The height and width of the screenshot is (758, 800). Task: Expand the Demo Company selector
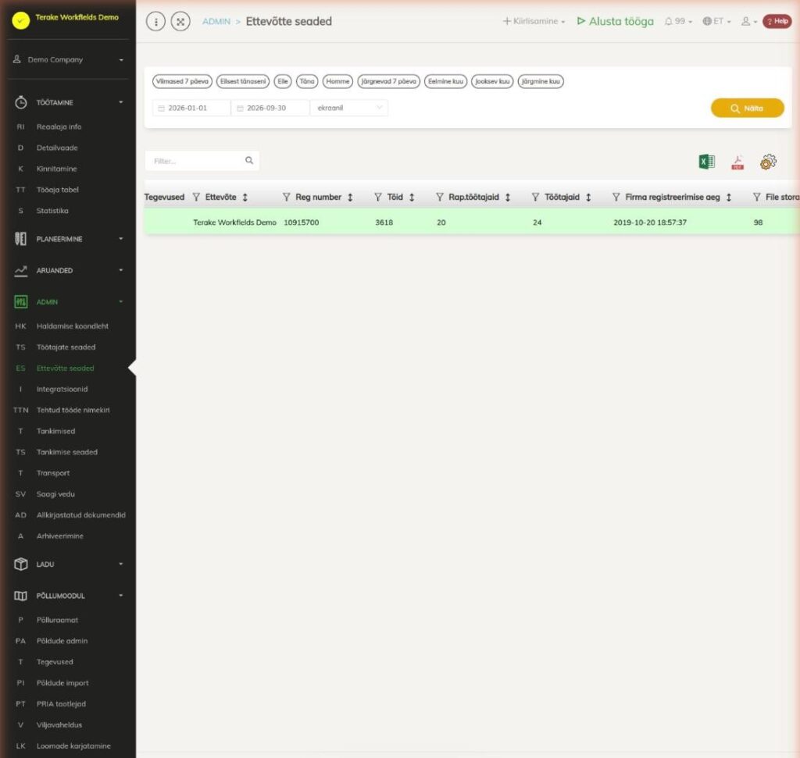click(69, 59)
